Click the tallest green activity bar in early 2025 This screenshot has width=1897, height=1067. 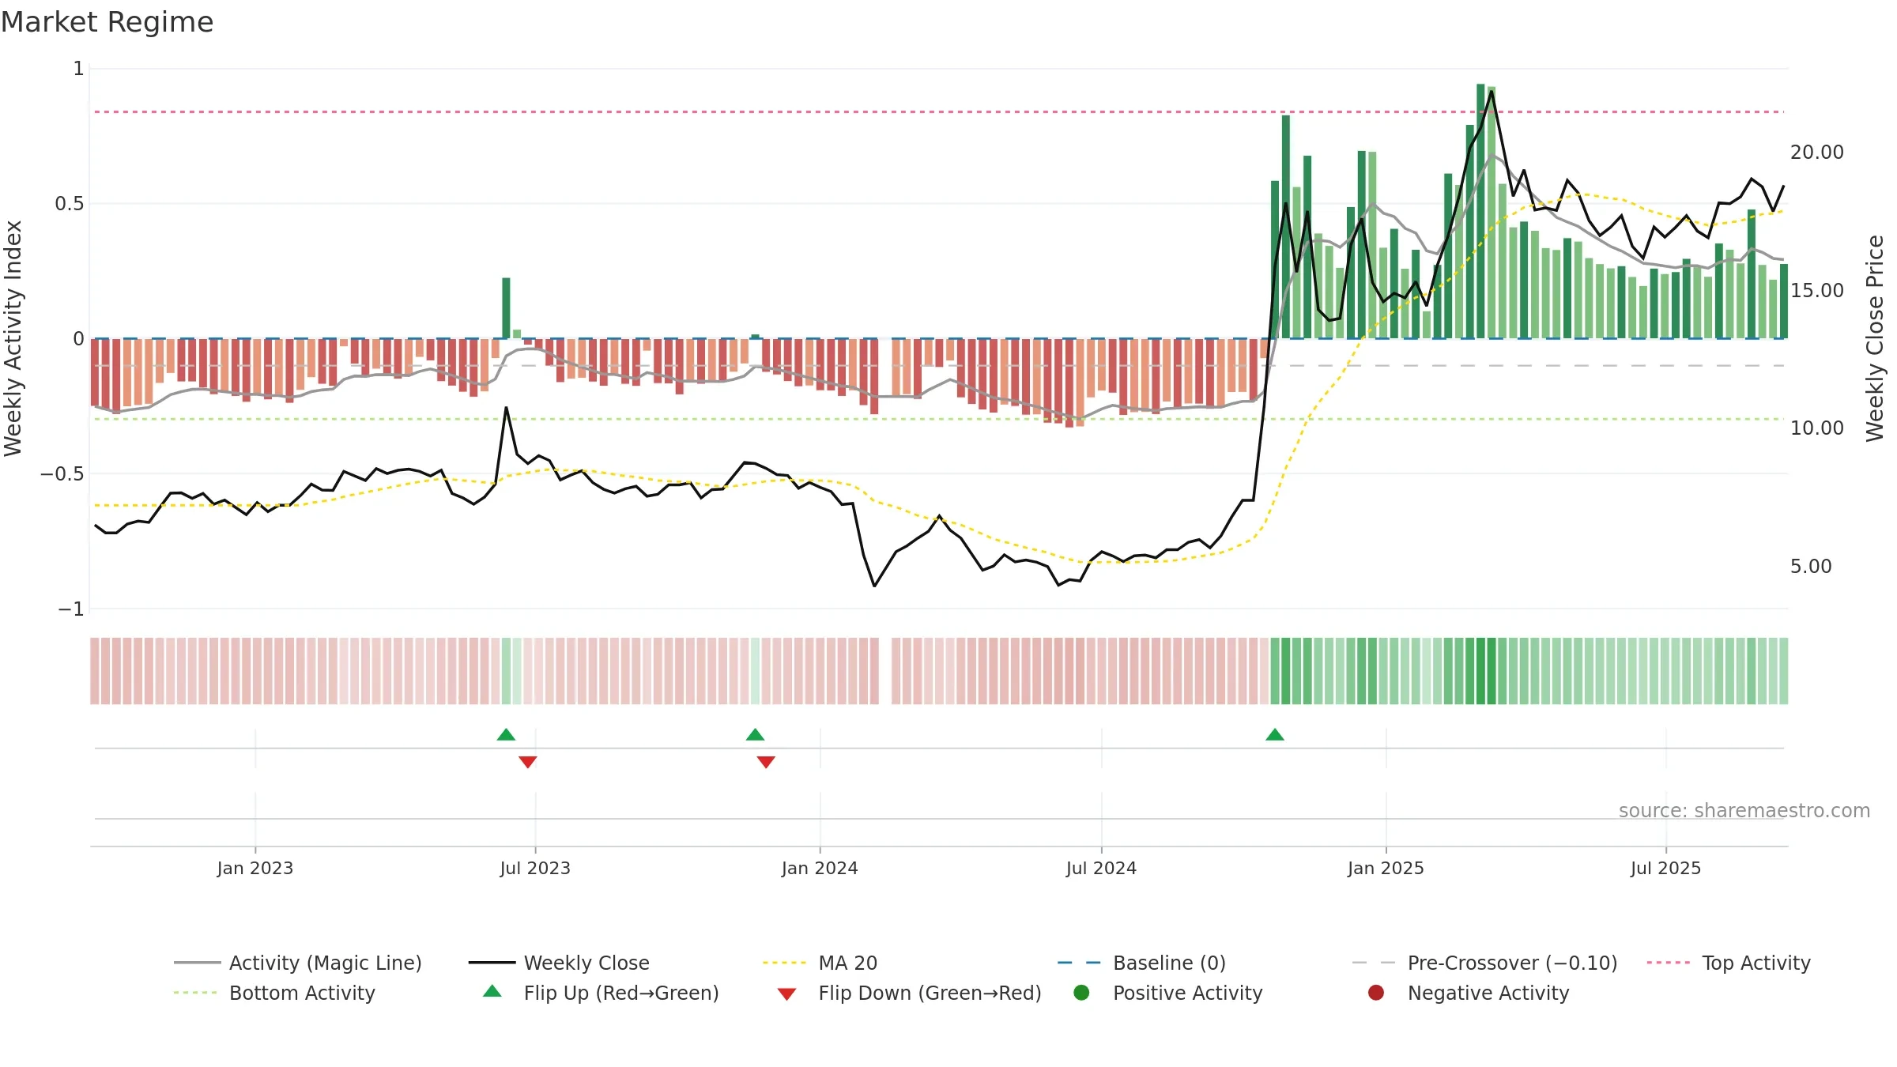tap(1480, 211)
